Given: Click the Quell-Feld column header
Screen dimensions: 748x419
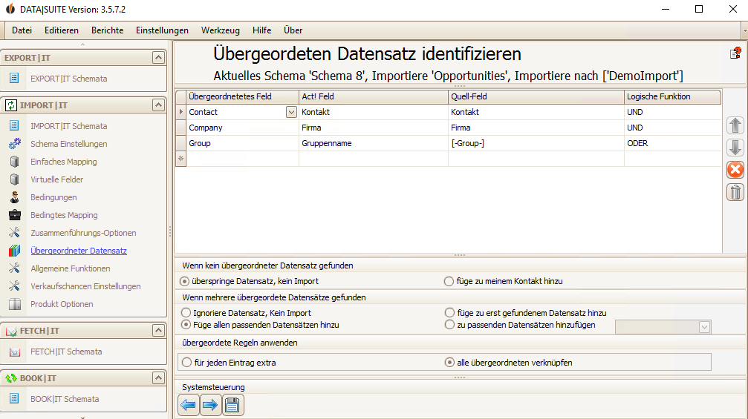Looking at the screenshot, I should click(x=536, y=96).
